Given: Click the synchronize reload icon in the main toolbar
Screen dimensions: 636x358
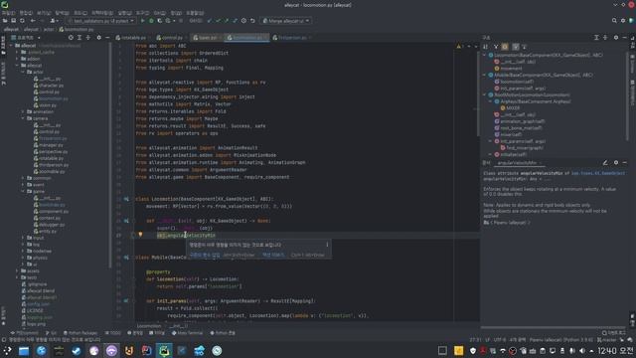Looking at the screenshot, I should point(22,21).
